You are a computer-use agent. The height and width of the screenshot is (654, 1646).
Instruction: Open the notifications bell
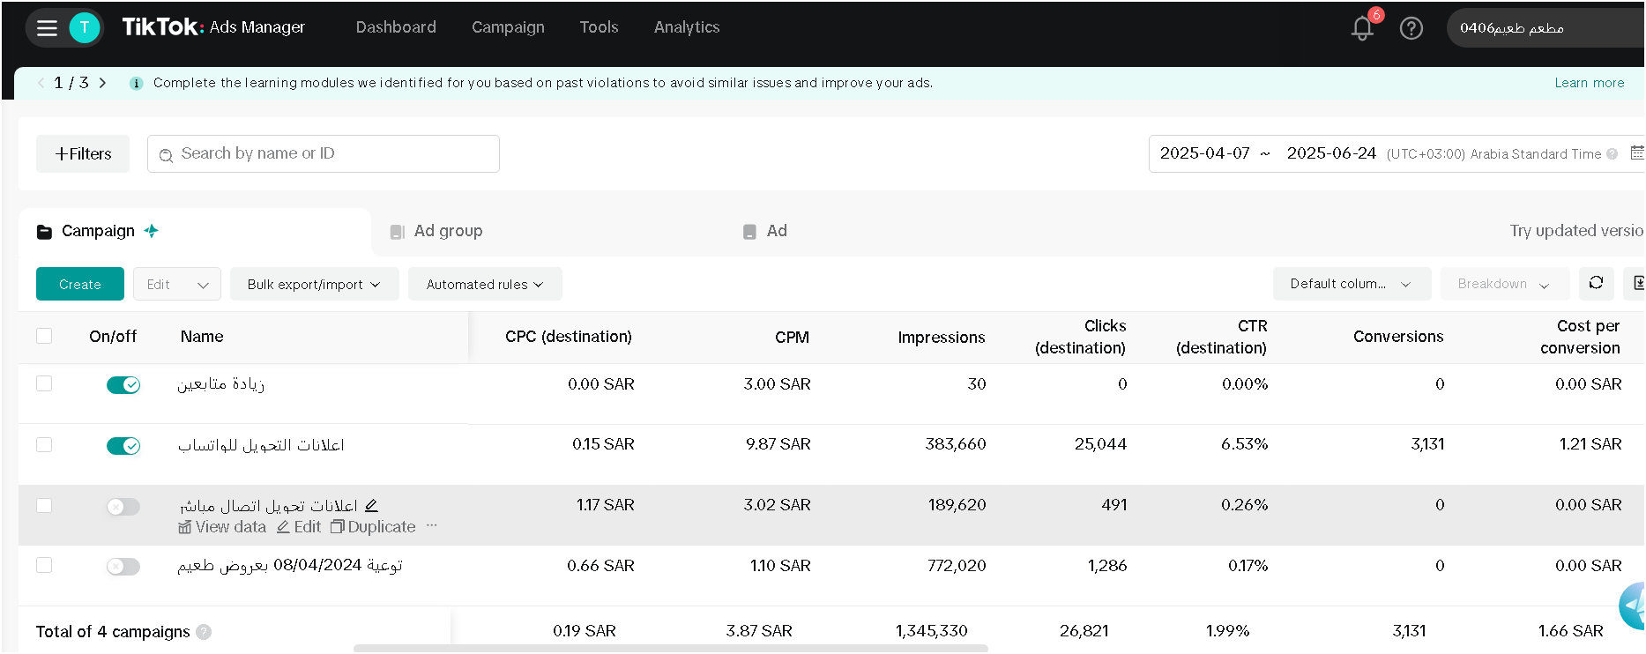[x=1362, y=28]
